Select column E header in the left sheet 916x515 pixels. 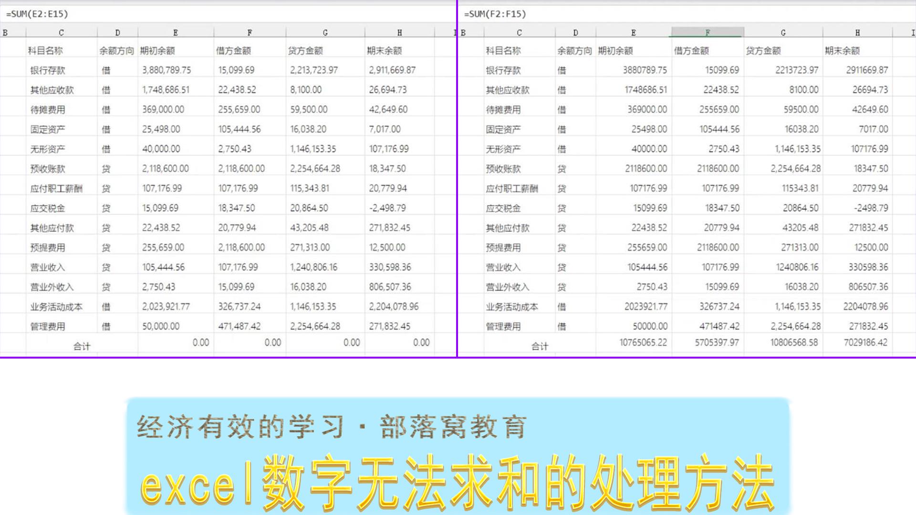click(176, 32)
